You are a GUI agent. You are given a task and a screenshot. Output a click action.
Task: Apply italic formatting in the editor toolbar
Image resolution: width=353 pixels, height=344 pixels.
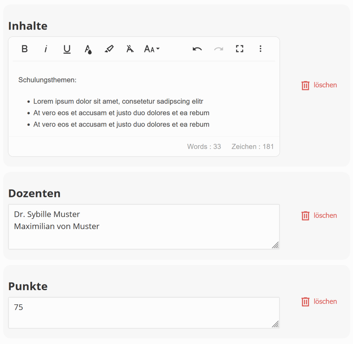pos(46,49)
